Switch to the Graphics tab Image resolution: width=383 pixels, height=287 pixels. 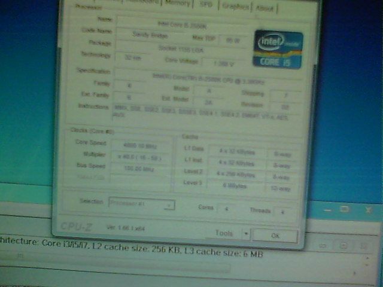point(235,7)
